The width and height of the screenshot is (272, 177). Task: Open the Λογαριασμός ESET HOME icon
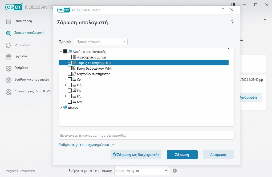(8, 91)
